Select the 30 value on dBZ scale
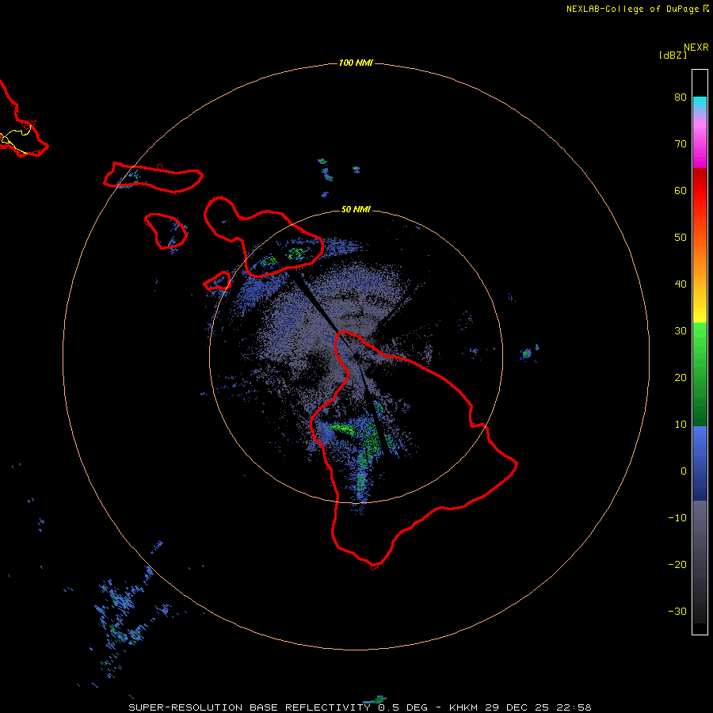The height and width of the screenshot is (713, 713). 681,330
